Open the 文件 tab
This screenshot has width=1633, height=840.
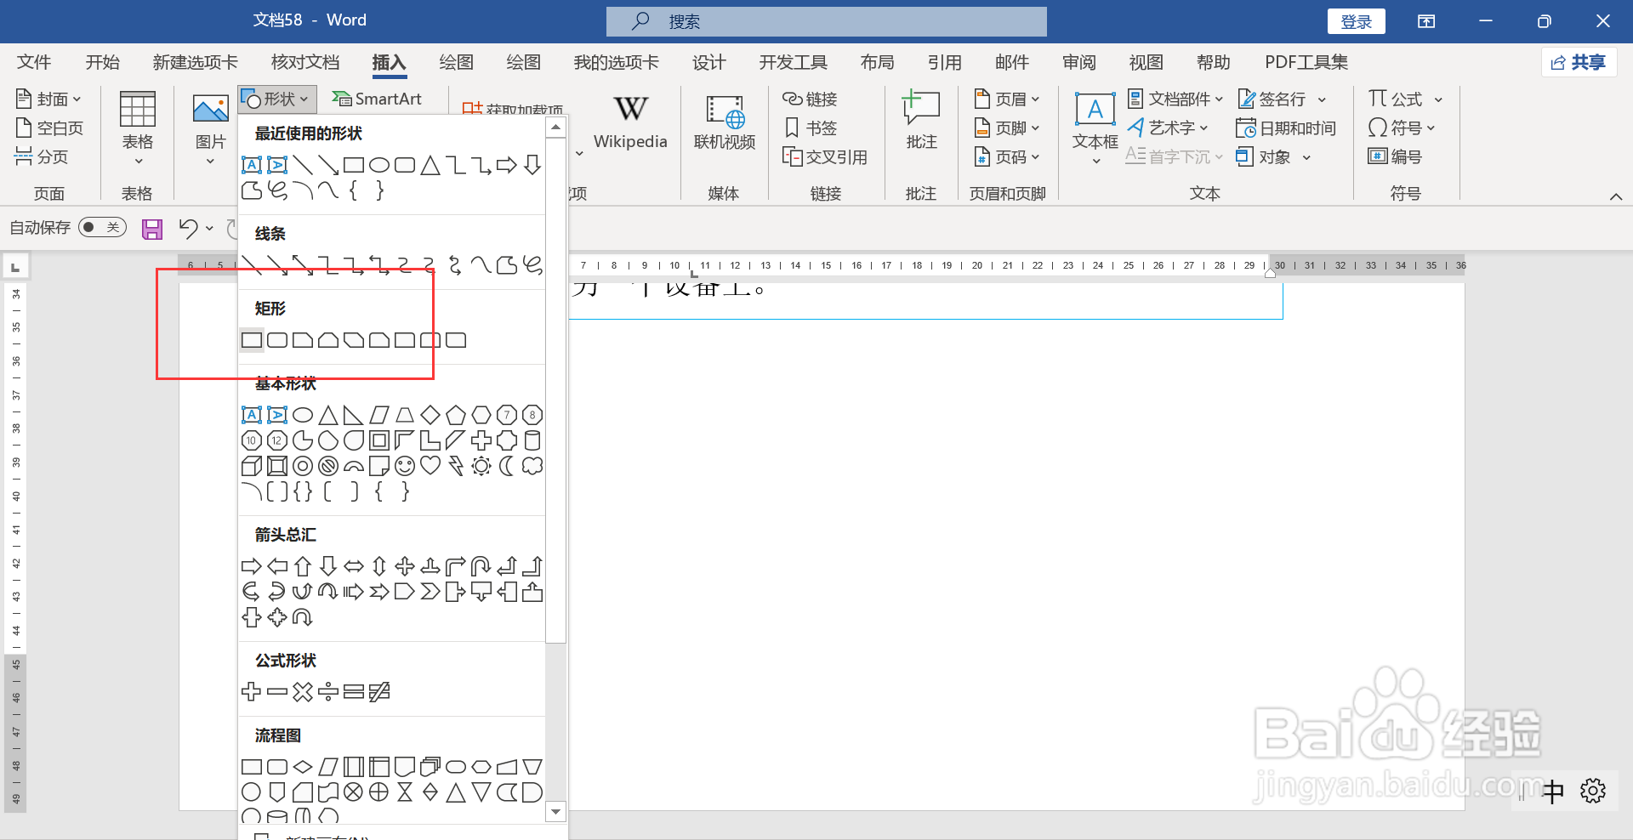coord(34,62)
